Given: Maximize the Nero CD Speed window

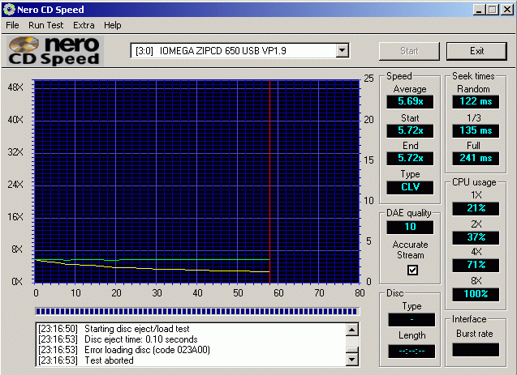Looking at the screenshot, I should [492, 10].
